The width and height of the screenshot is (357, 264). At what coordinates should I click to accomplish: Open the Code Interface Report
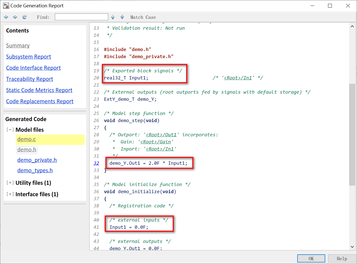33,68
